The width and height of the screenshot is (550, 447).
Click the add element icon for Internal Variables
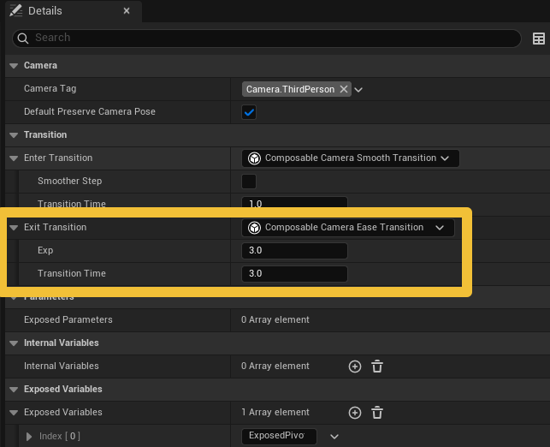[355, 367]
